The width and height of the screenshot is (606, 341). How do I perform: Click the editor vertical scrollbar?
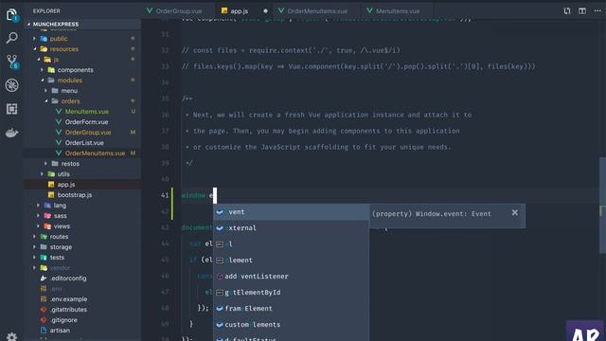click(602, 205)
